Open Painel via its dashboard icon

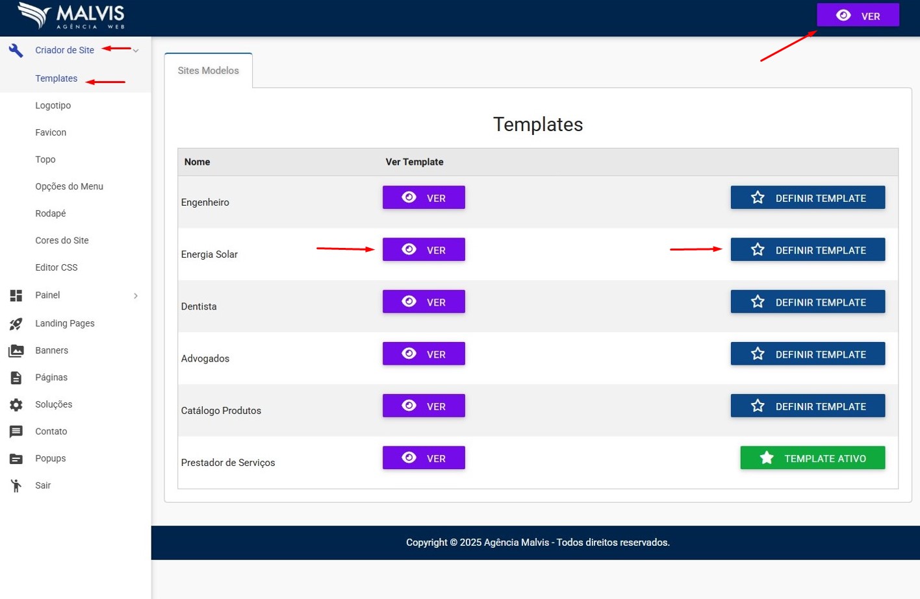[16, 295]
